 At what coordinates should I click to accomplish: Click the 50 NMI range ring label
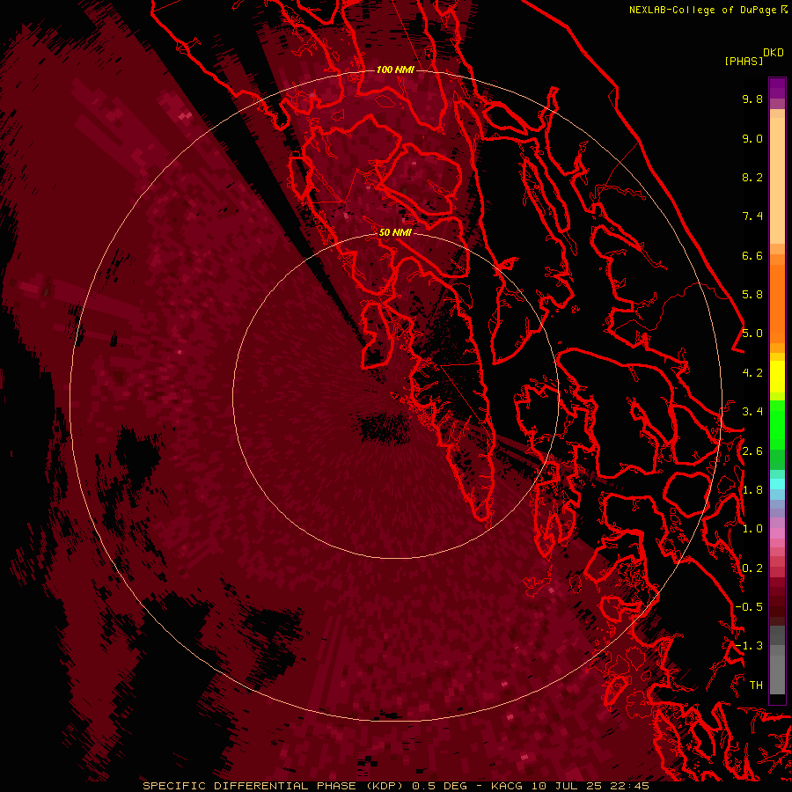395,232
